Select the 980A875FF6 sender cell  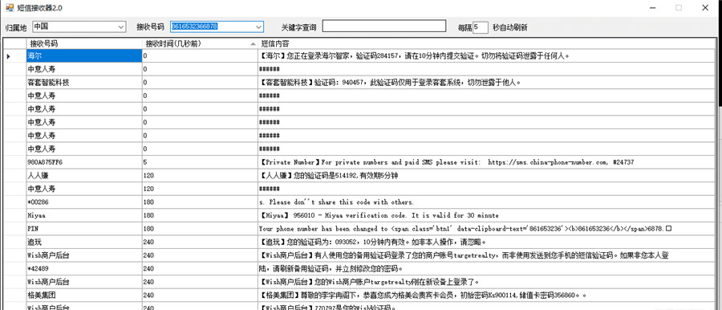83,162
